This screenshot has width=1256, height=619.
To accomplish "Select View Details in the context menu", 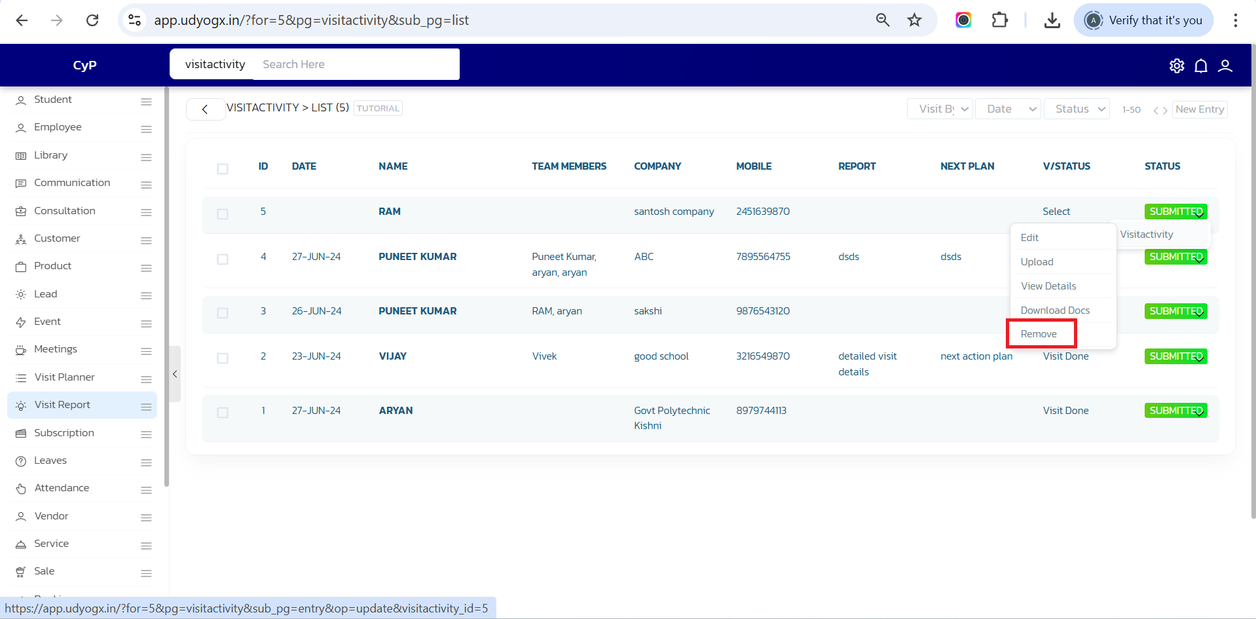I will click(x=1048, y=286).
